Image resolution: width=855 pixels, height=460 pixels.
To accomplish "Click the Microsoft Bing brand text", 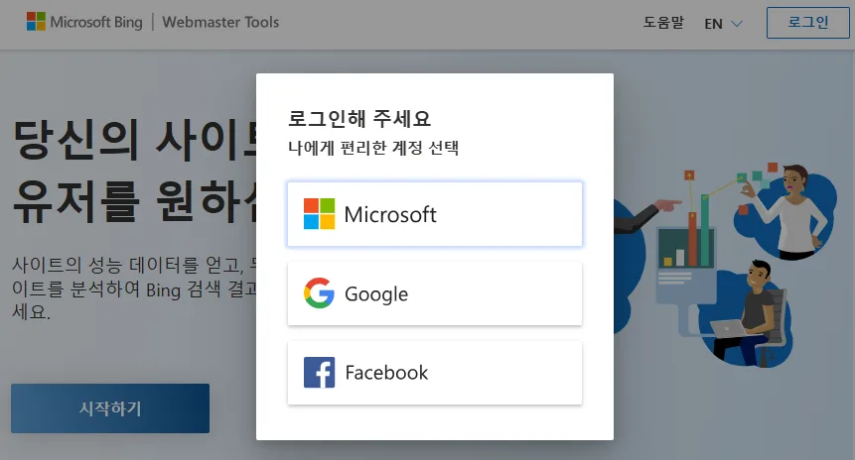I will pyautogui.click(x=96, y=23).
